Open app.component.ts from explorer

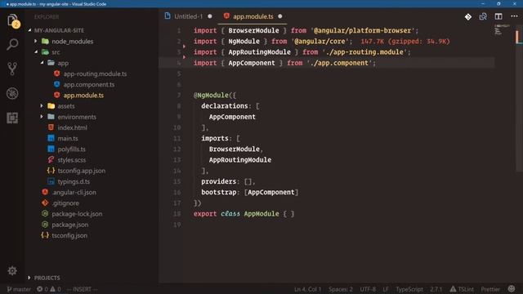[89, 84]
